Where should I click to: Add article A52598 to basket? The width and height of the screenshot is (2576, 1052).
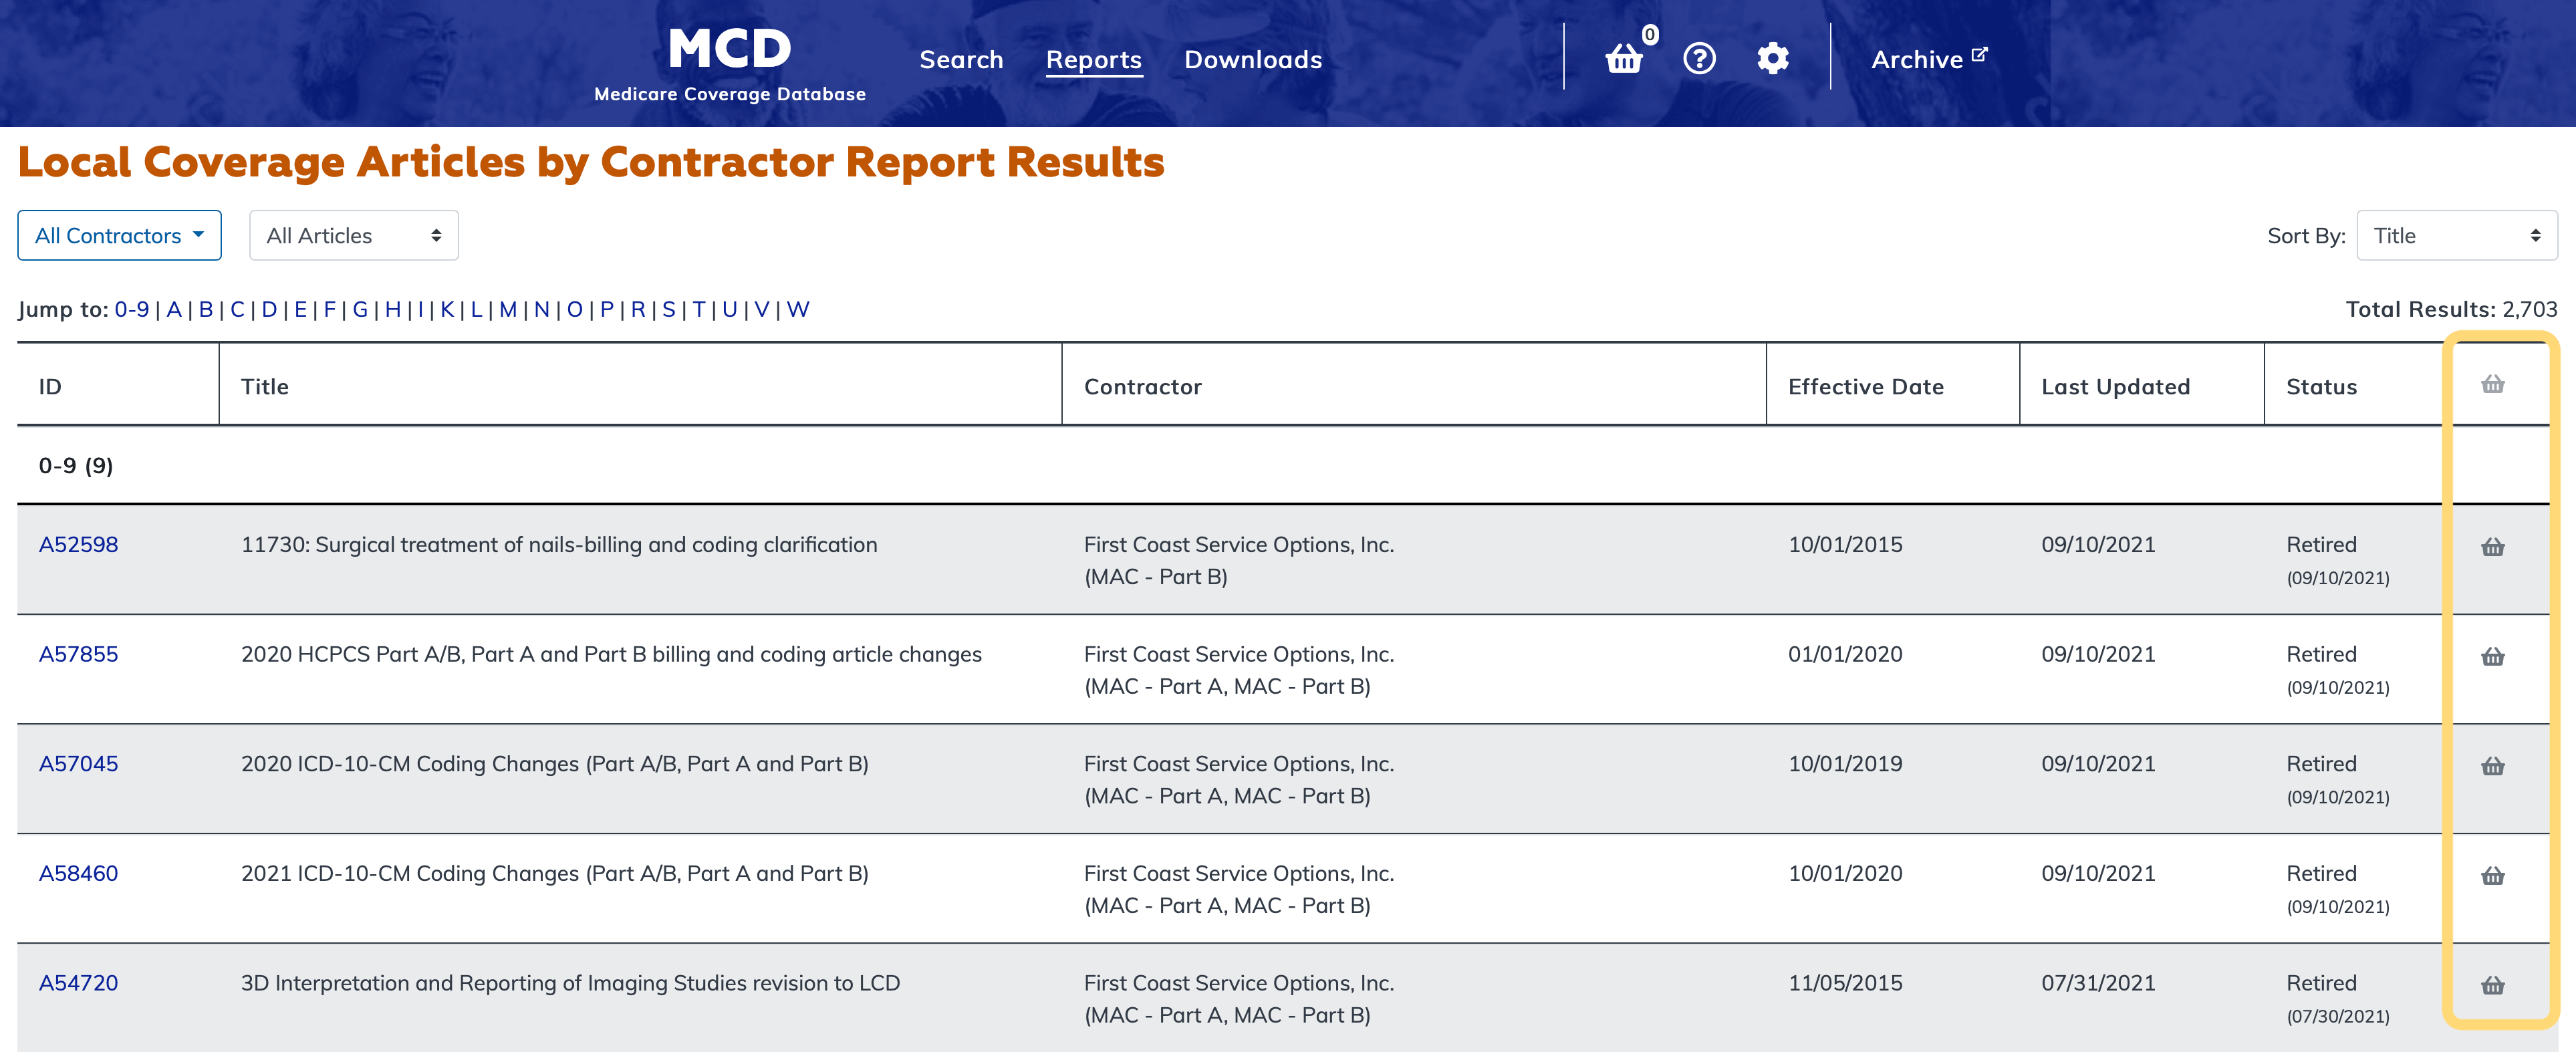(2492, 547)
